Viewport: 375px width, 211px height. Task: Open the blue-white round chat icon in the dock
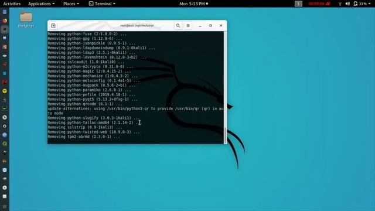5,170
